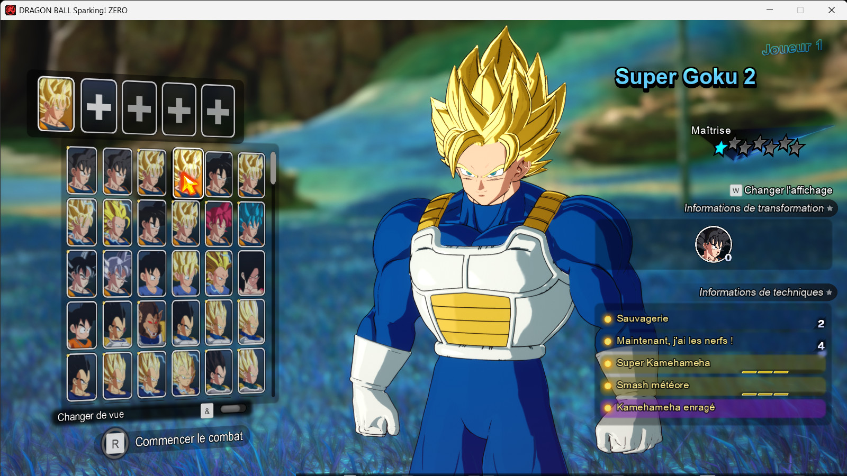
Task: Click the R key icon next to Commencer le combat
Action: [x=114, y=443]
